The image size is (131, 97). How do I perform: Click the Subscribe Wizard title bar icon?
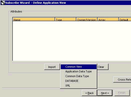(x=3, y=3)
